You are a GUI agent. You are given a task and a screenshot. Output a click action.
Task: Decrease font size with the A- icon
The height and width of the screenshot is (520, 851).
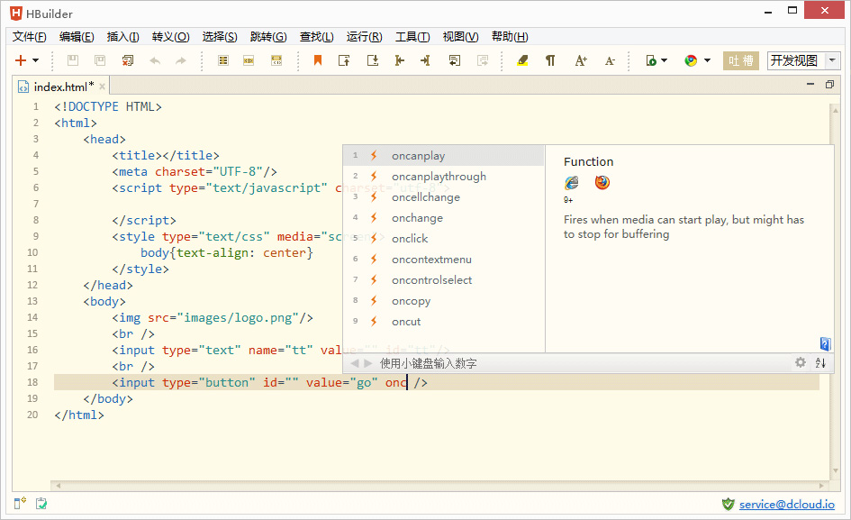(610, 60)
